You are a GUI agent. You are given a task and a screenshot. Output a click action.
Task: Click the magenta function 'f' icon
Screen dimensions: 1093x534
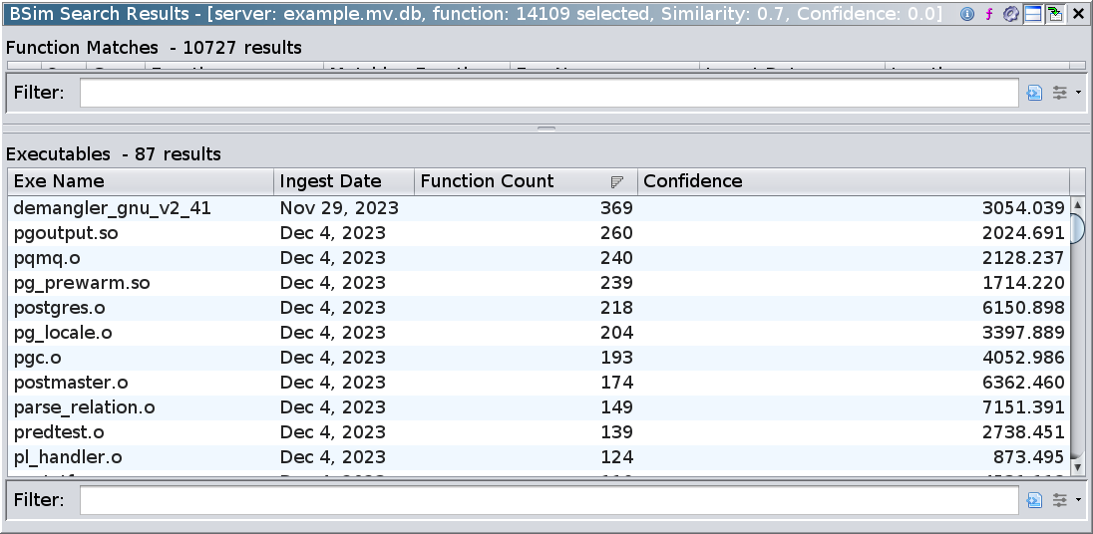pyautogui.click(x=988, y=14)
